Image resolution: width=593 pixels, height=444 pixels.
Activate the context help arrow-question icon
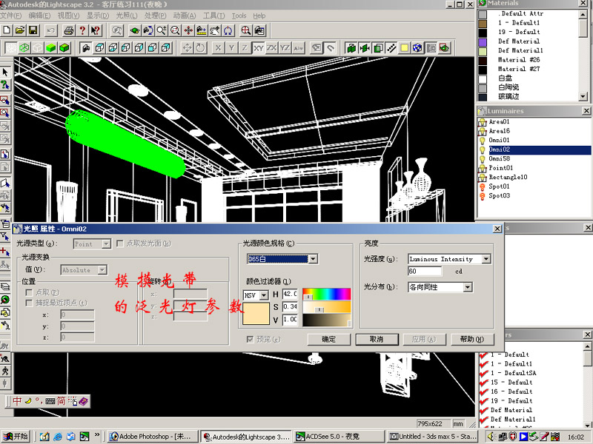pos(96,30)
